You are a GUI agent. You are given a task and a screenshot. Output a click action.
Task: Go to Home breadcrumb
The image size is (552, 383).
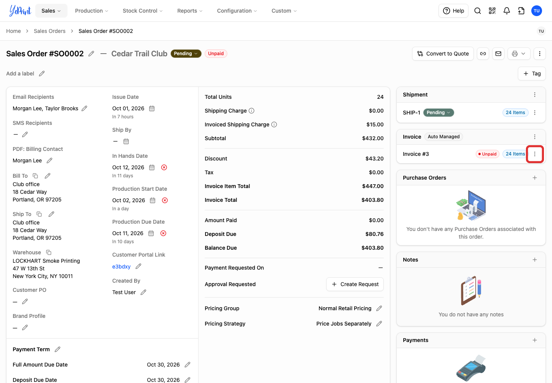pos(13,31)
